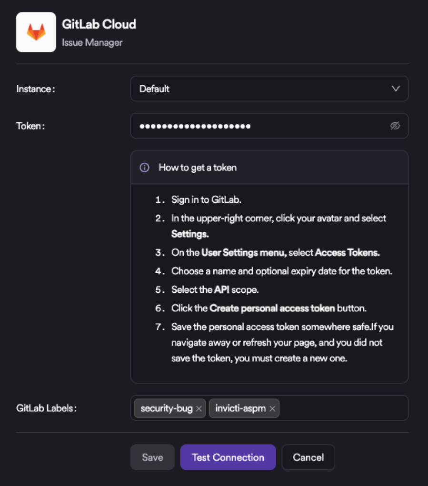Click the bold Create personal access token text
Image resolution: width=428 pixels, height=486 pixels.
272,308
